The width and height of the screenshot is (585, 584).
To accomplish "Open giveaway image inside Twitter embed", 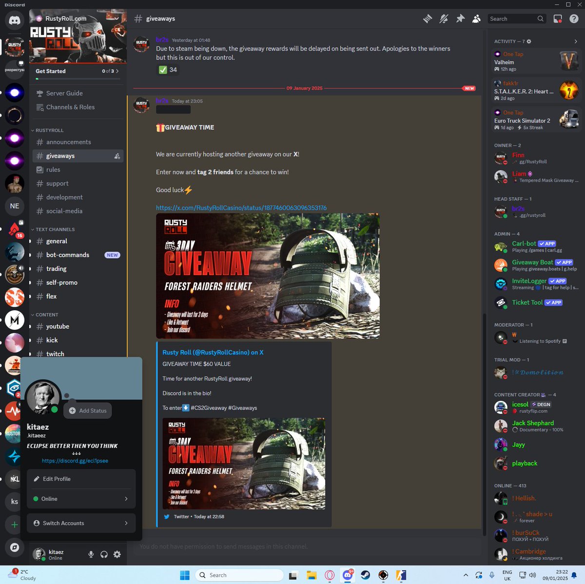I will pos(244,464).
